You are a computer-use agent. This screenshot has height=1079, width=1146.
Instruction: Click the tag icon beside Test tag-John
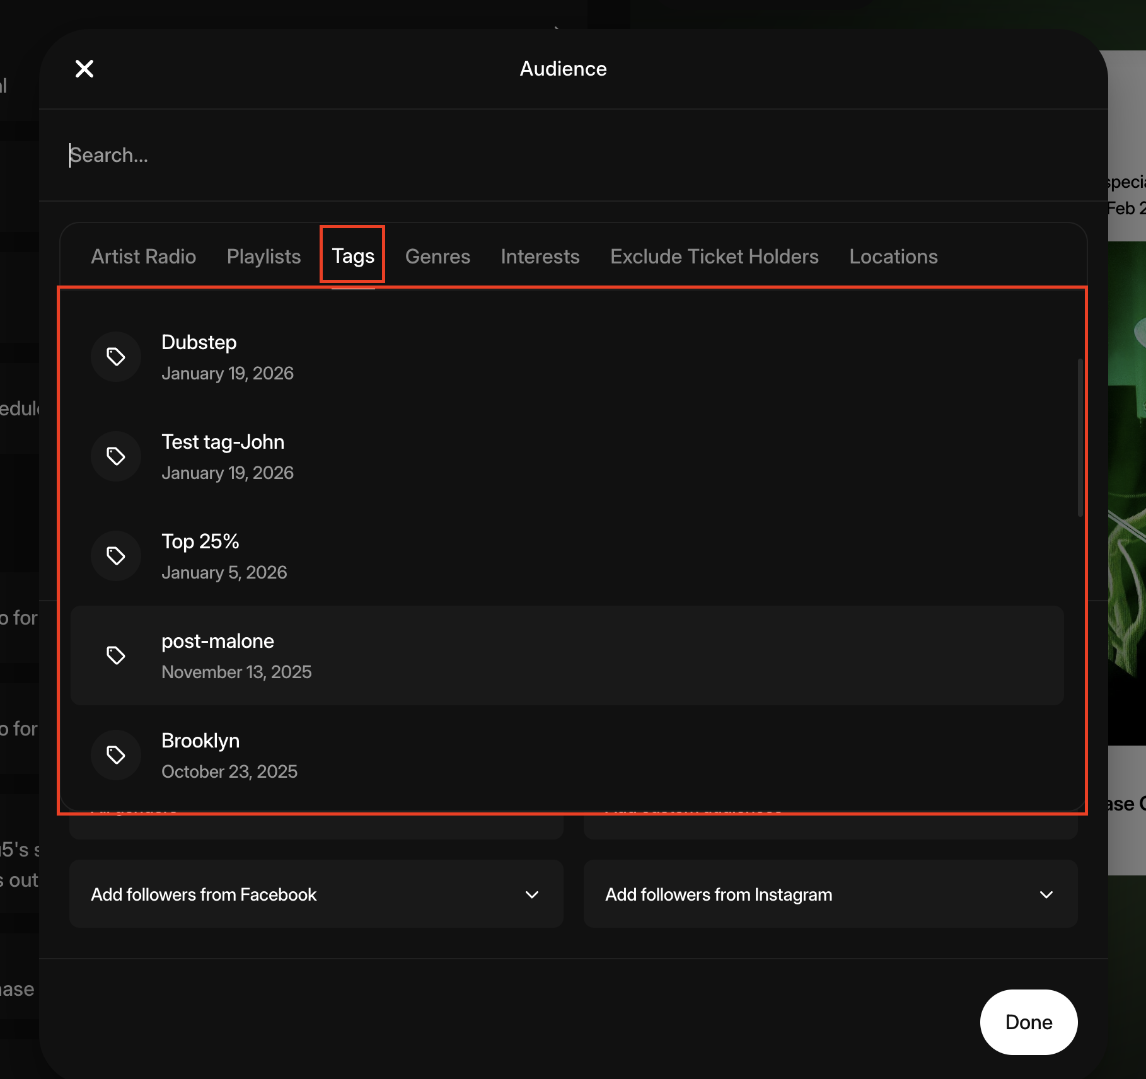(116, 456)
